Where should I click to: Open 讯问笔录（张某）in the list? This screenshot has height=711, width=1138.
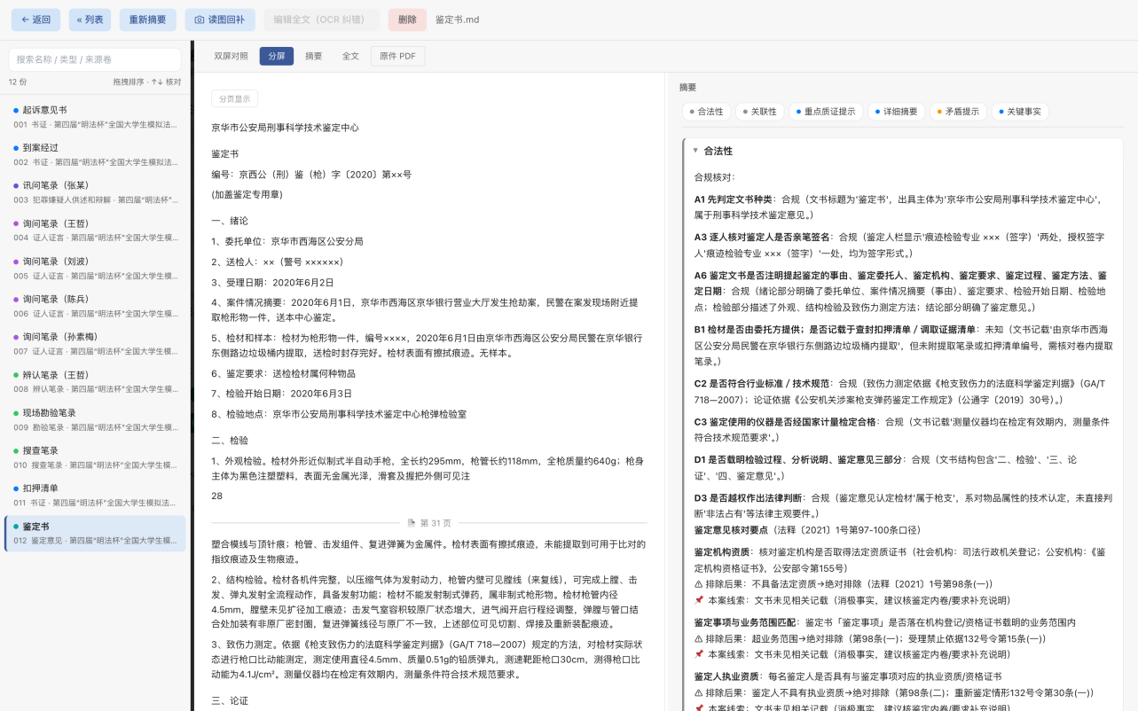pyautogui.click(x=95, y=192)
